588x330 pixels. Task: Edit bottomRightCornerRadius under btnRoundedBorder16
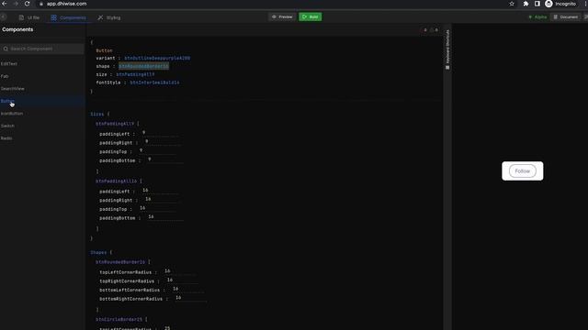[x=191, y=298]
